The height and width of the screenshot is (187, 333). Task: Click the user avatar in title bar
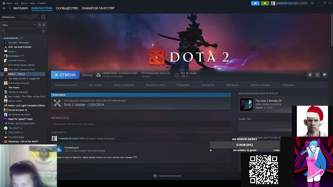[273, 3]
